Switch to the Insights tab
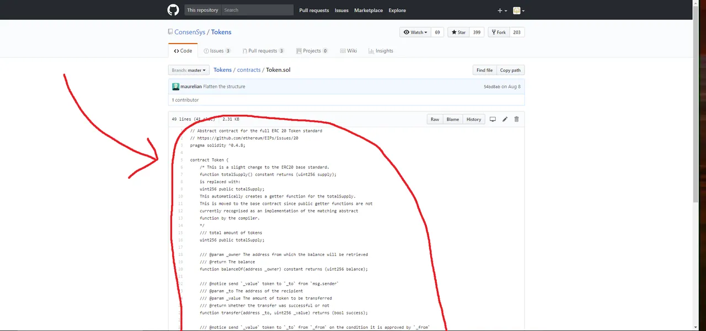This screenshot has width=706, height=331. coord(380,51)
